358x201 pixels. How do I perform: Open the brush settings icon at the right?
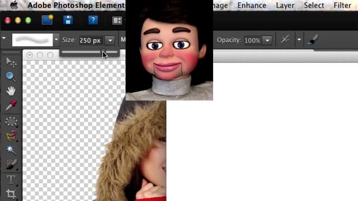click(313, 40)
